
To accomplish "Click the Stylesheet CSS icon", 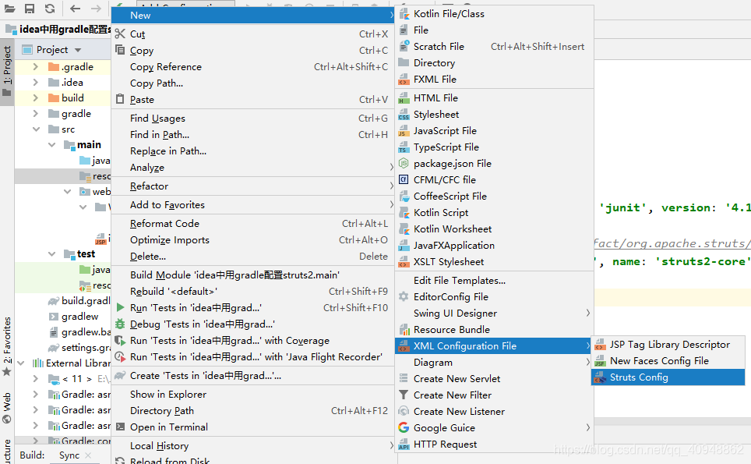I will 404,114.
